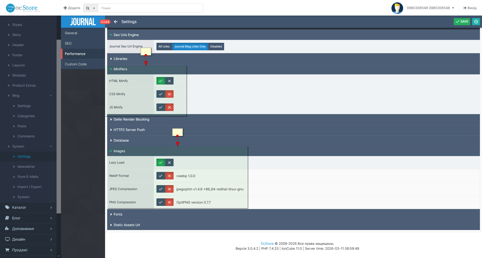This screenshot has width=482, height=258.
Task: Open Import / Export under System
Action: pyautogui.click(x=29, y=187)
